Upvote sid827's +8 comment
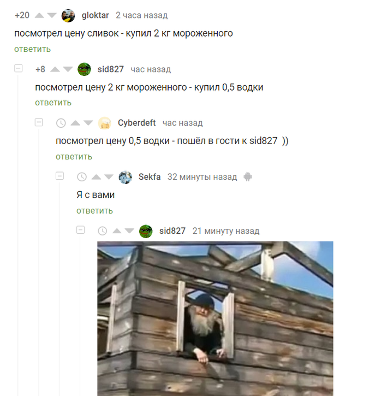 click(55, 69)
